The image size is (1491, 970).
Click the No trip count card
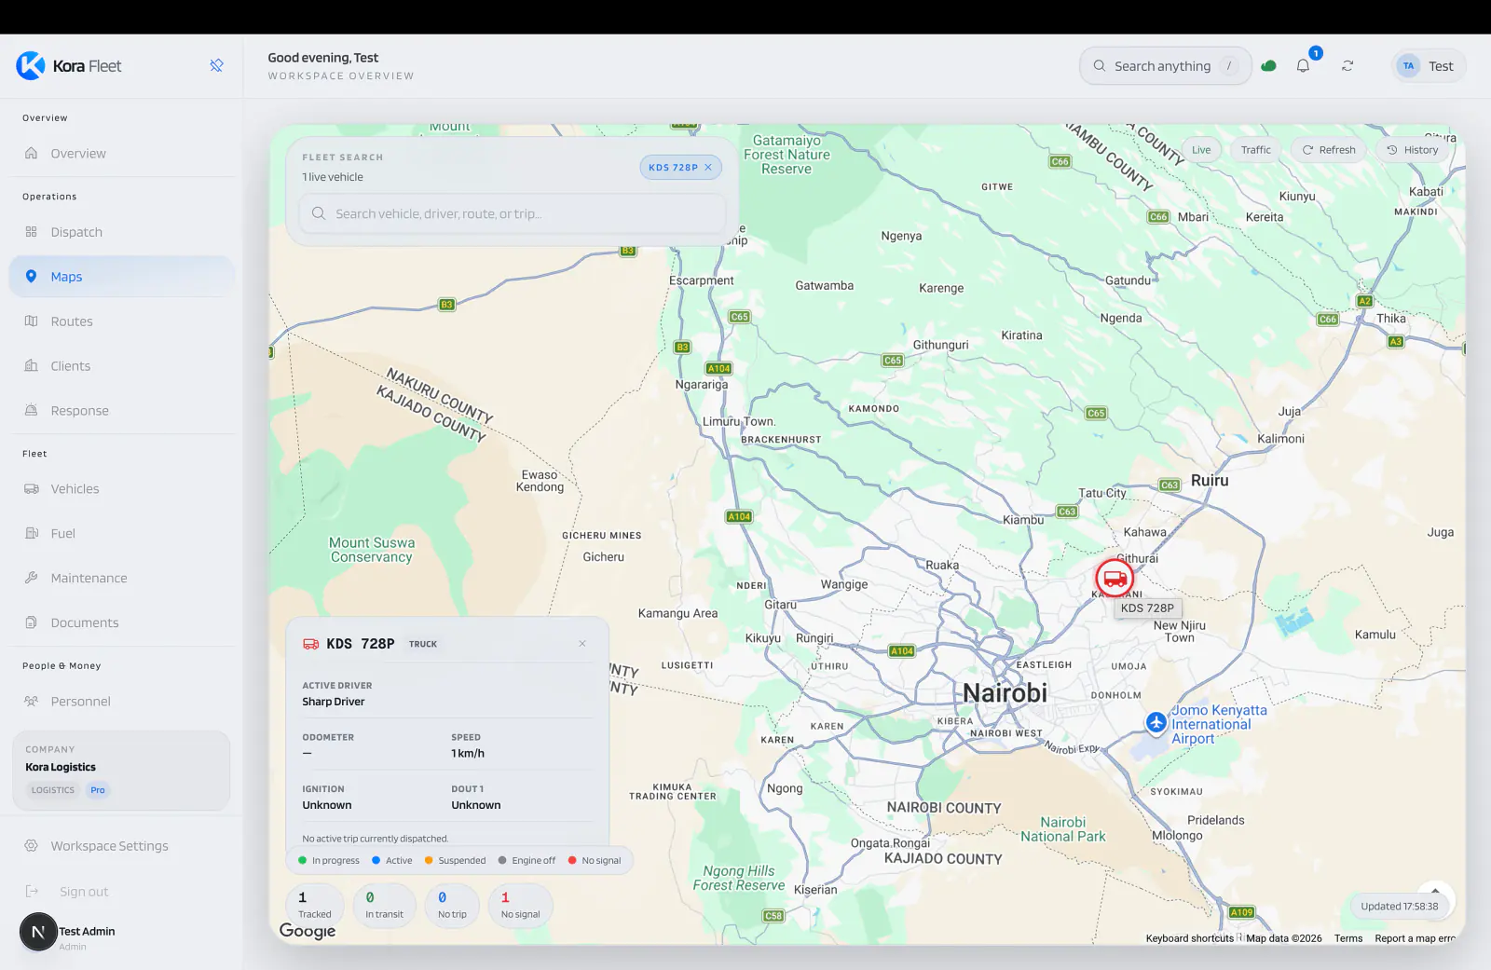point(452,906)
